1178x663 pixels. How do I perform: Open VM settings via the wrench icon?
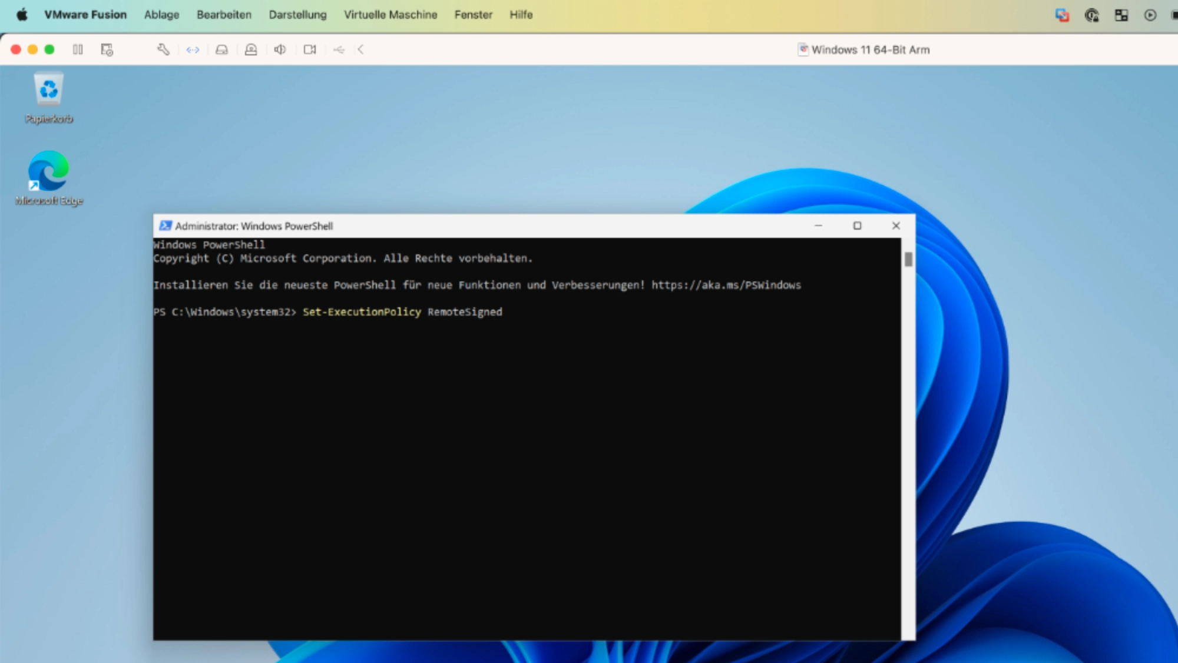(x=163, y=49)
